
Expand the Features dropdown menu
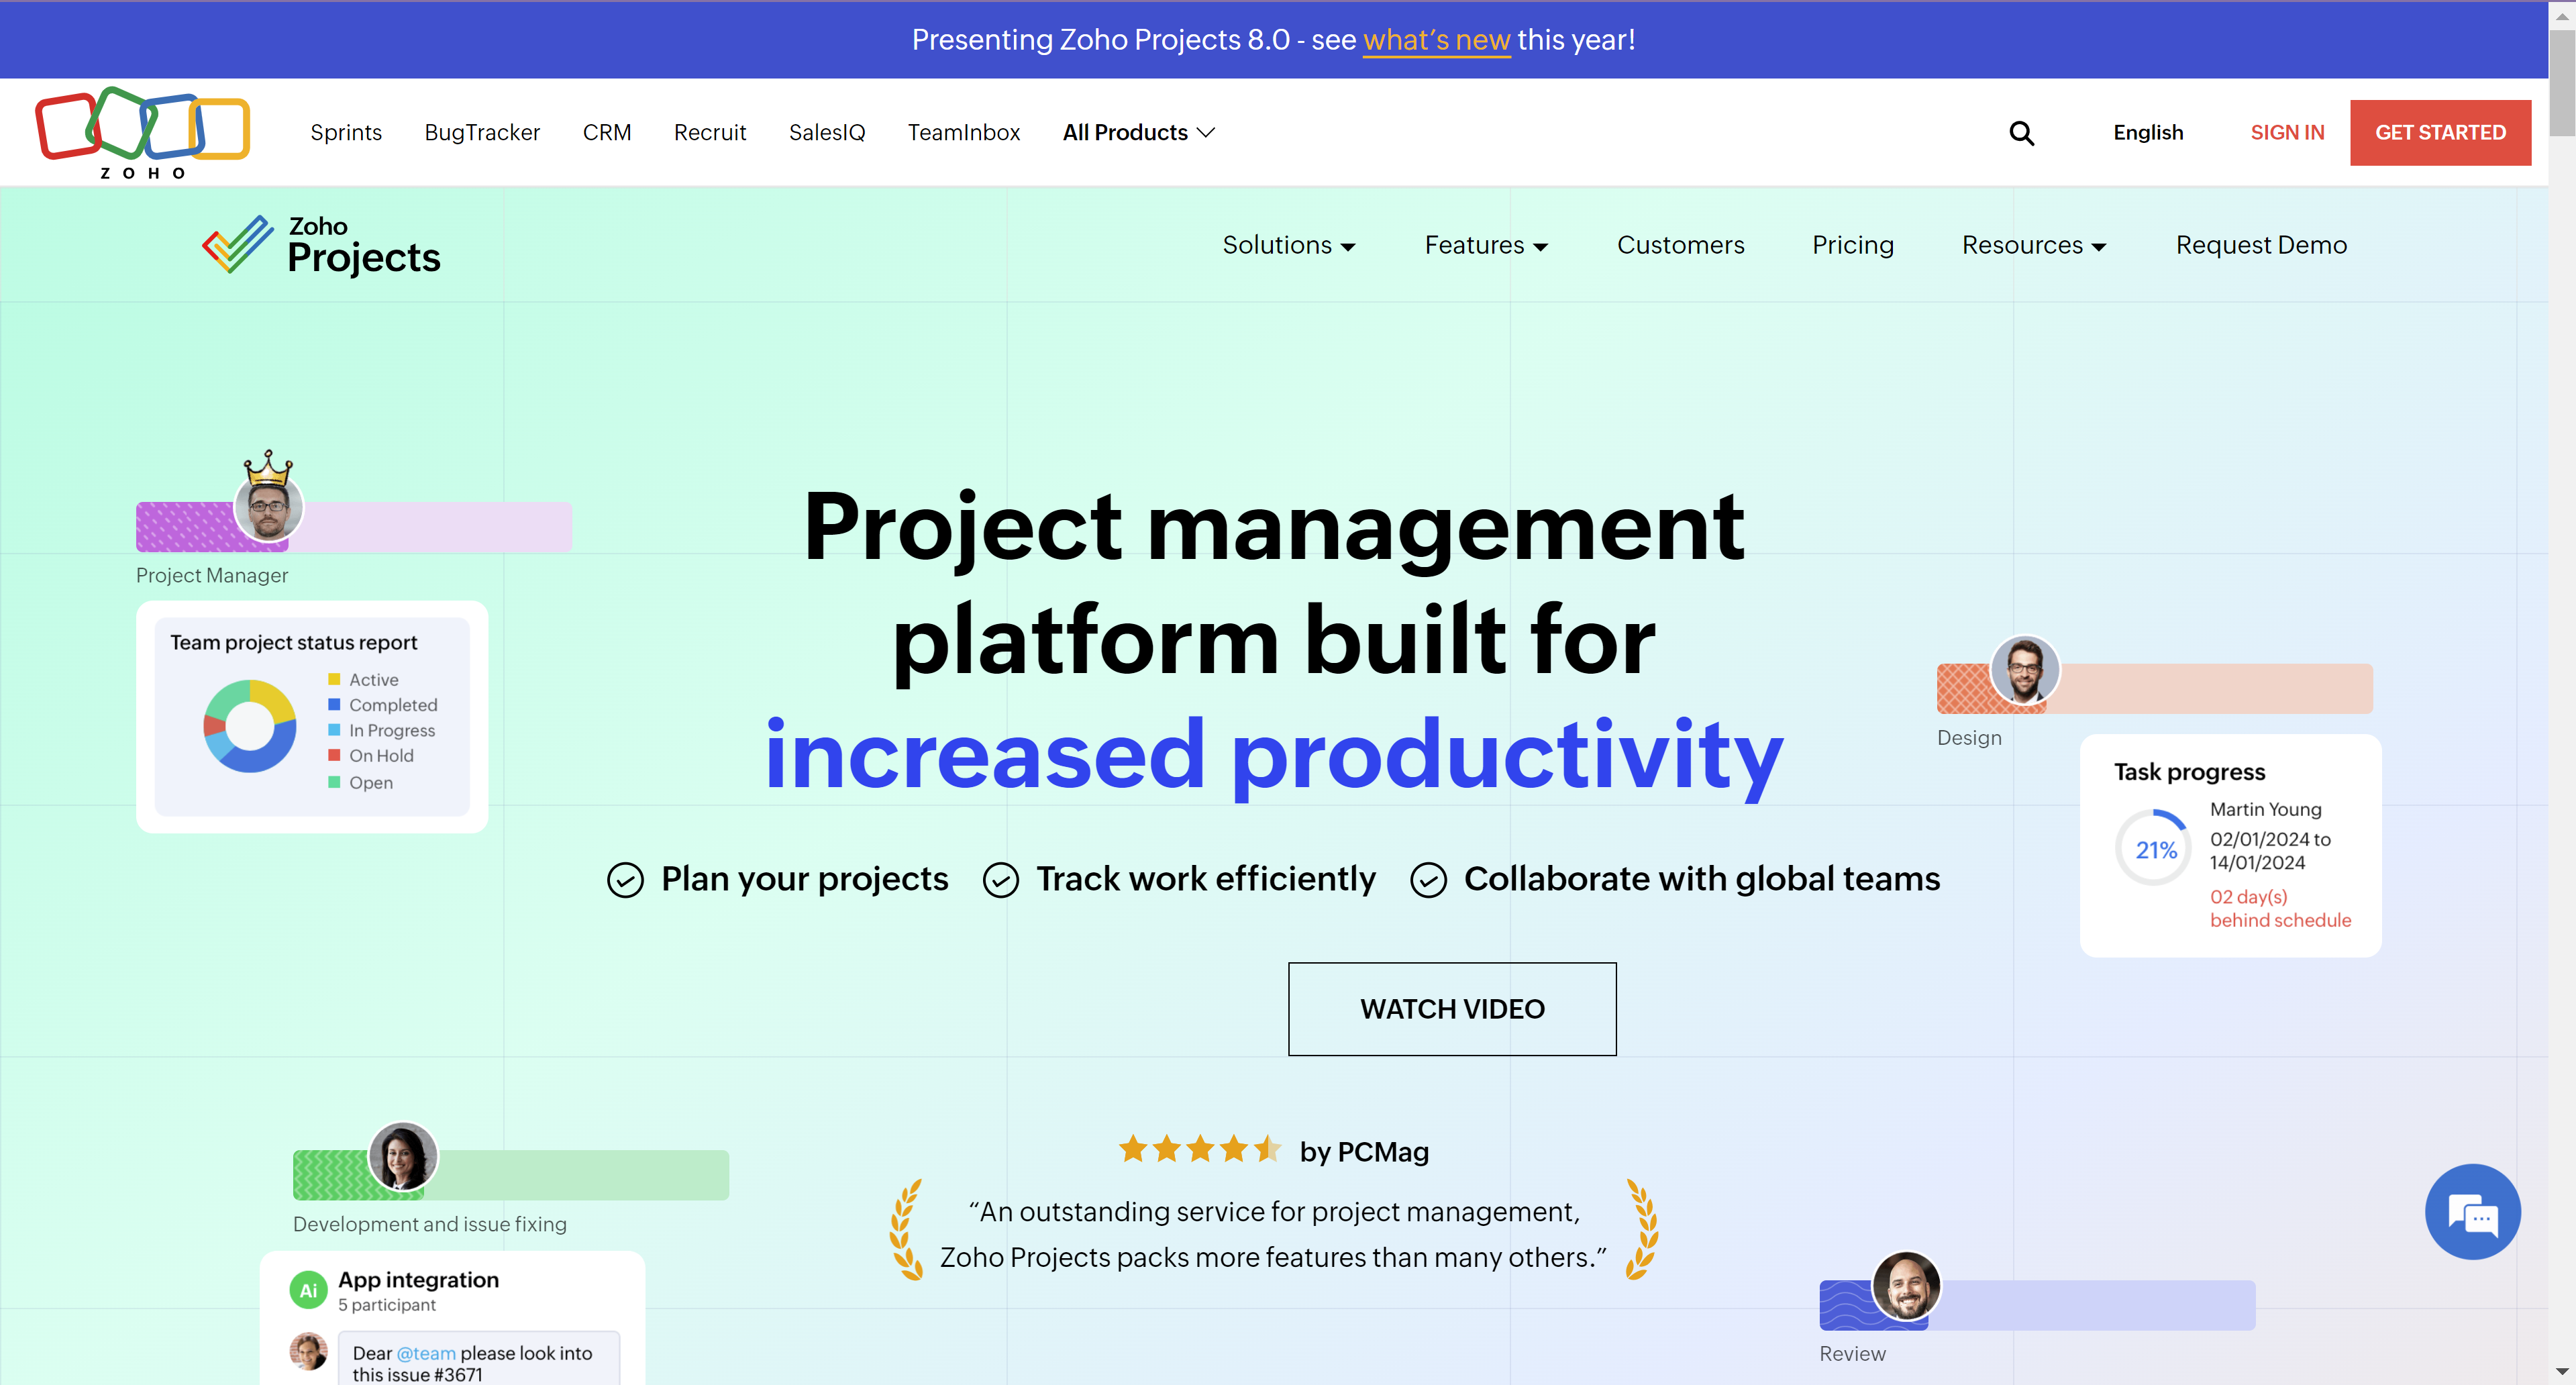[x=1485, y=246]
